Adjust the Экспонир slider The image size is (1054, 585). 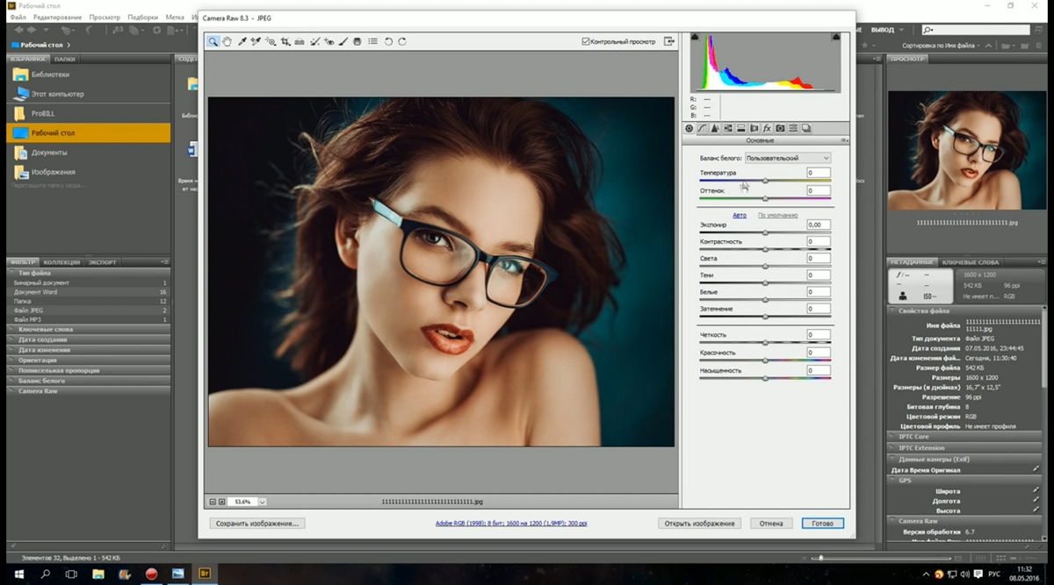click(765, 232)
